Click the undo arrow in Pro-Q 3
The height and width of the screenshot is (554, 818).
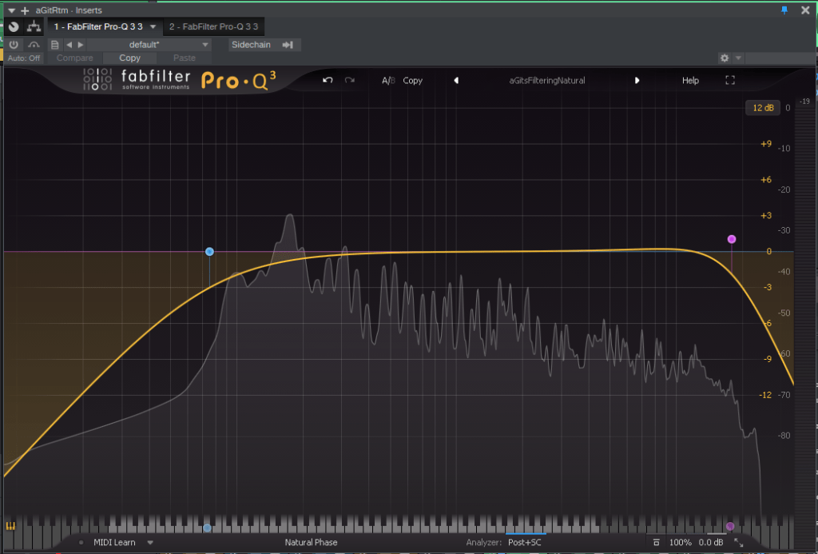point(328,81)
